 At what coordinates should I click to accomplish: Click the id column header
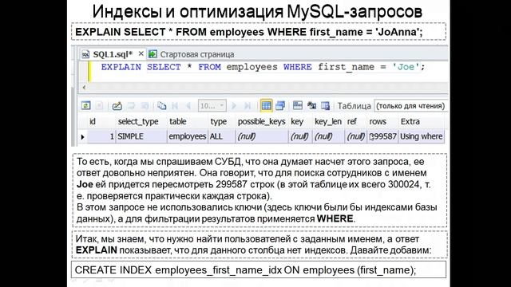click(93, 121)
